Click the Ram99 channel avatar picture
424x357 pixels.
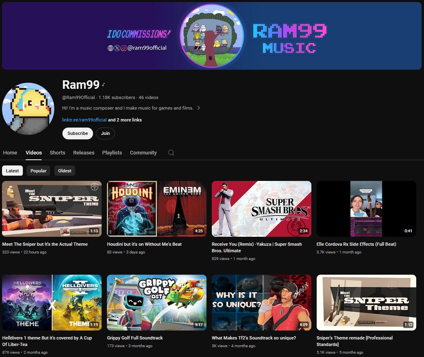click(28, 108)
